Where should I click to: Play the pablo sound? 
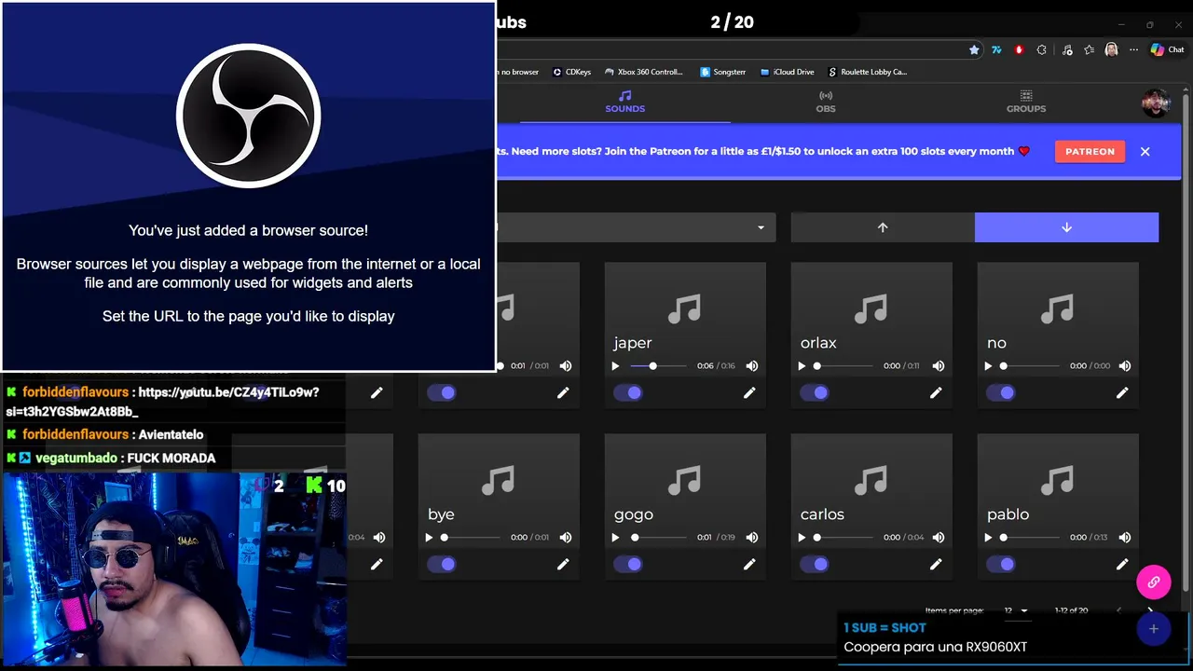pyautogui.click(x=988, y=538)
